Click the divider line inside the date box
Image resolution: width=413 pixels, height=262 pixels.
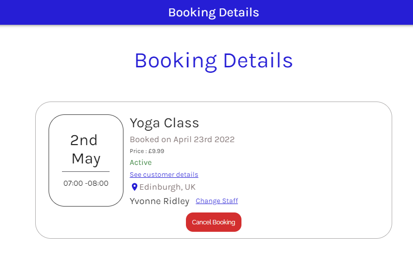pos(86,171)
